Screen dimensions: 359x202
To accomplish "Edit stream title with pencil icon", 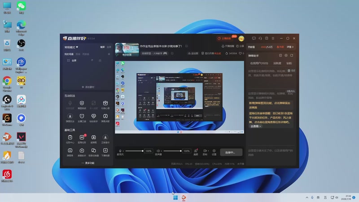I will pyautogui.click(x=187, y=46).
